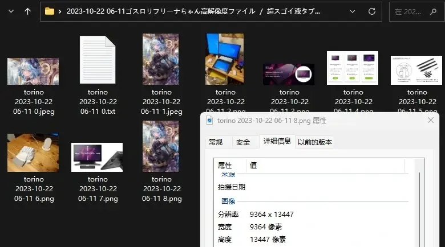This screenshot has height=247, width=445.
Task: Select torino 06-11 7.png tablet thumbnail
Action: [x=97, y=157]
